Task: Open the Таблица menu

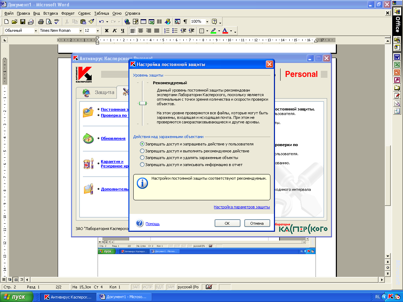Action: click(101, 13)
